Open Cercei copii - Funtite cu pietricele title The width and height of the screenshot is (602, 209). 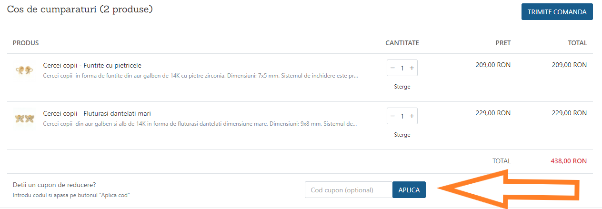coord(92,65)
